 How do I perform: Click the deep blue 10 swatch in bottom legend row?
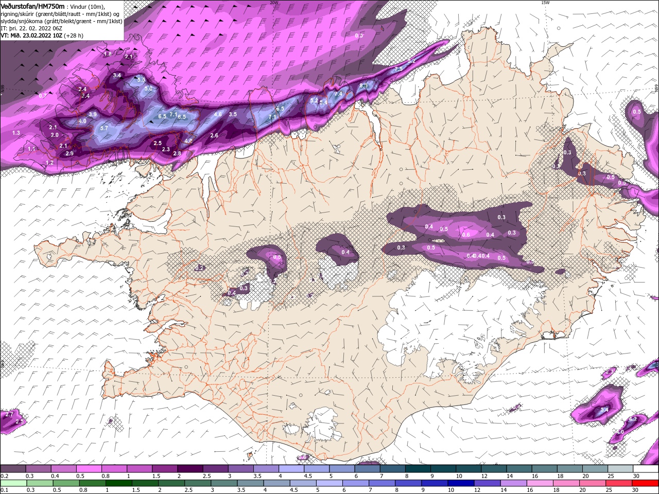pyautogui.click(x=460, y=483)
